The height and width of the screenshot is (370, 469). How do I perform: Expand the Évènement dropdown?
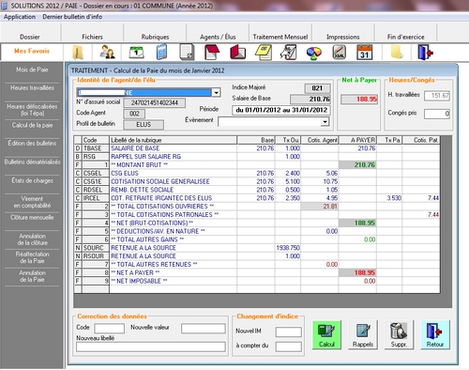click(x=325, y=121)
